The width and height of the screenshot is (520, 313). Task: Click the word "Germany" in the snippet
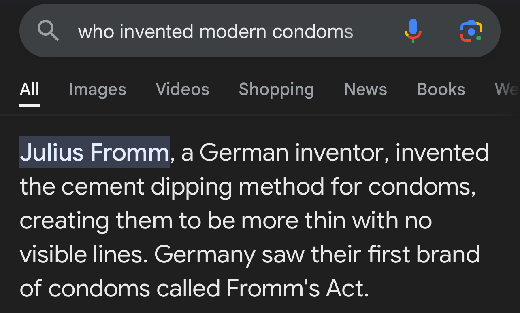205,254
